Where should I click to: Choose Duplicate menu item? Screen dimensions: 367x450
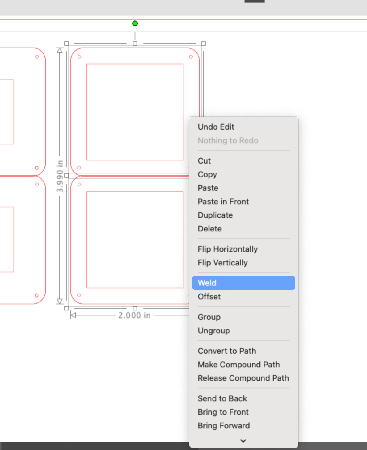(215, 215)
